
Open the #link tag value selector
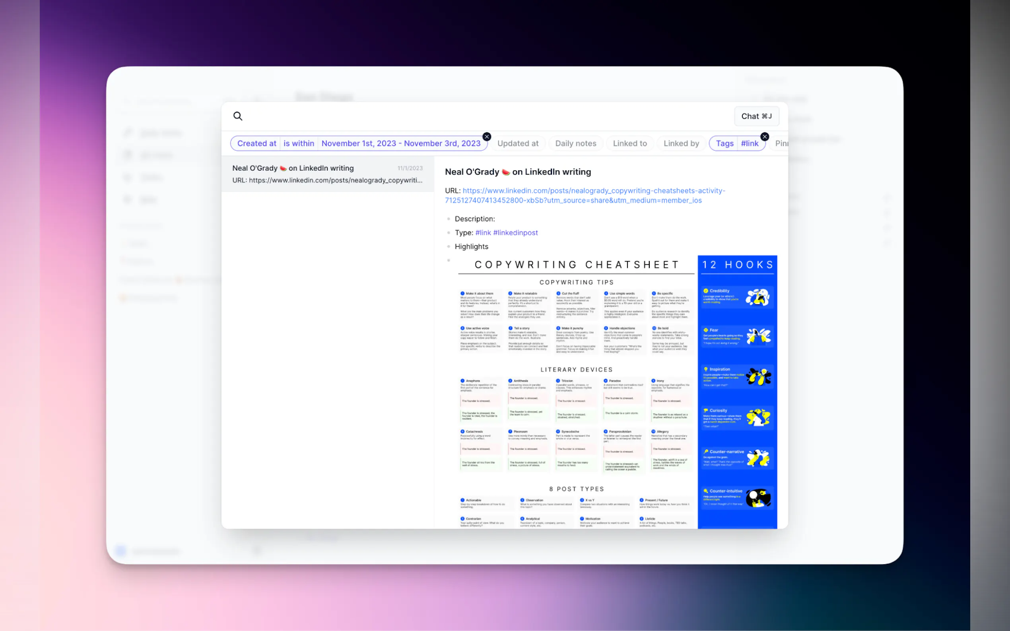pos(749,143)
